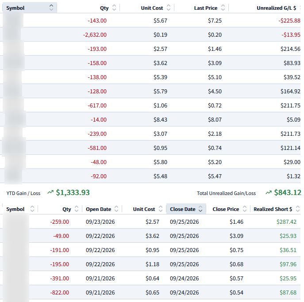Click quantity -581.00
Viewport: 304px width, 302px height.
pos(97,148)
